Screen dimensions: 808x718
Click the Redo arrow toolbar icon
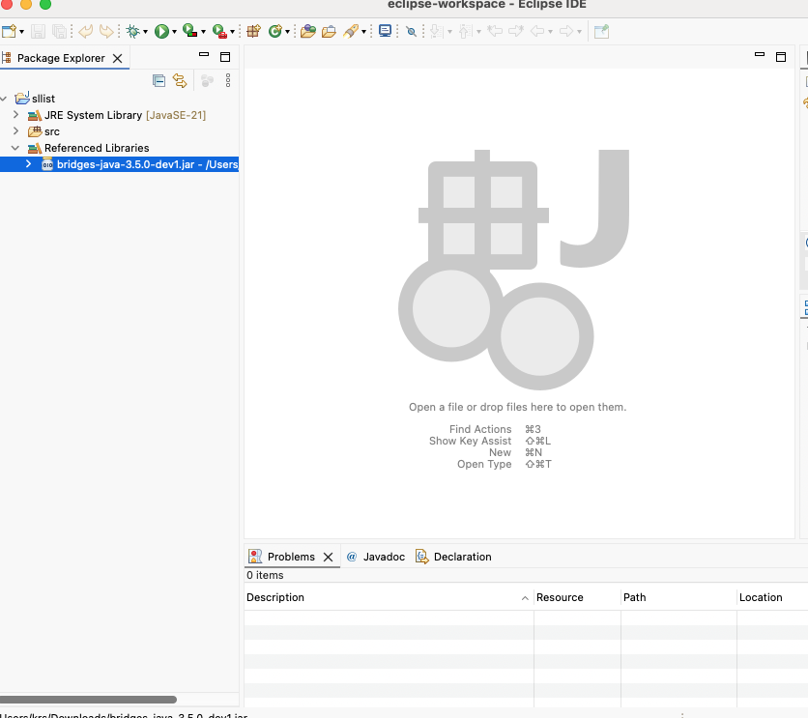tap(106, 32)
